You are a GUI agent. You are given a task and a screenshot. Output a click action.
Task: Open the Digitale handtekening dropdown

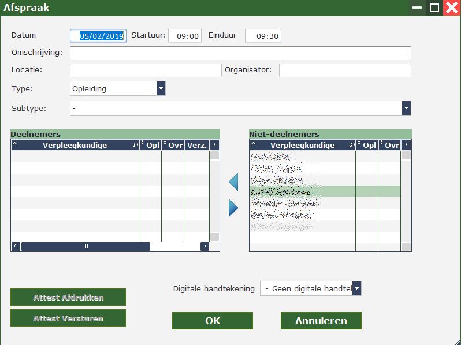(x=356, y=288)
